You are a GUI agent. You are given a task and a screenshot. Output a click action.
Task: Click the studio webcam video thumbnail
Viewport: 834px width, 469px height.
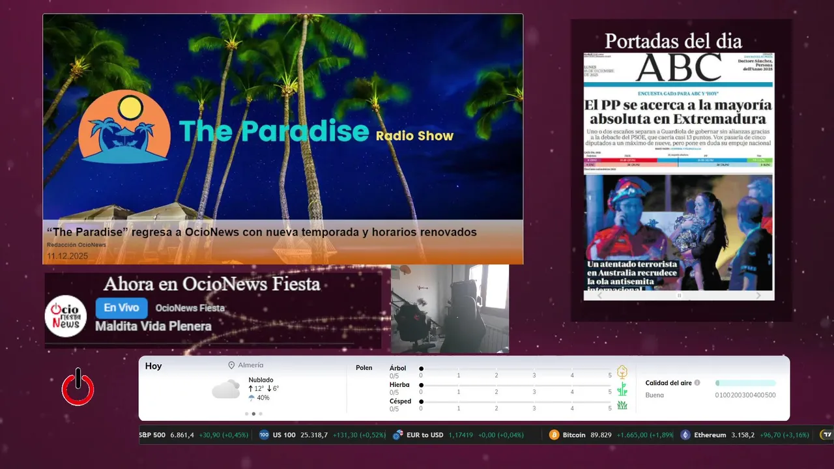(x=450, y=309)
